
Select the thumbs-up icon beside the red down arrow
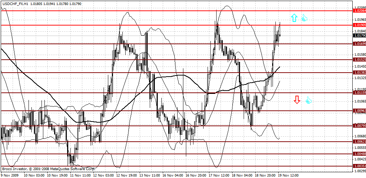tap(309, 100)
